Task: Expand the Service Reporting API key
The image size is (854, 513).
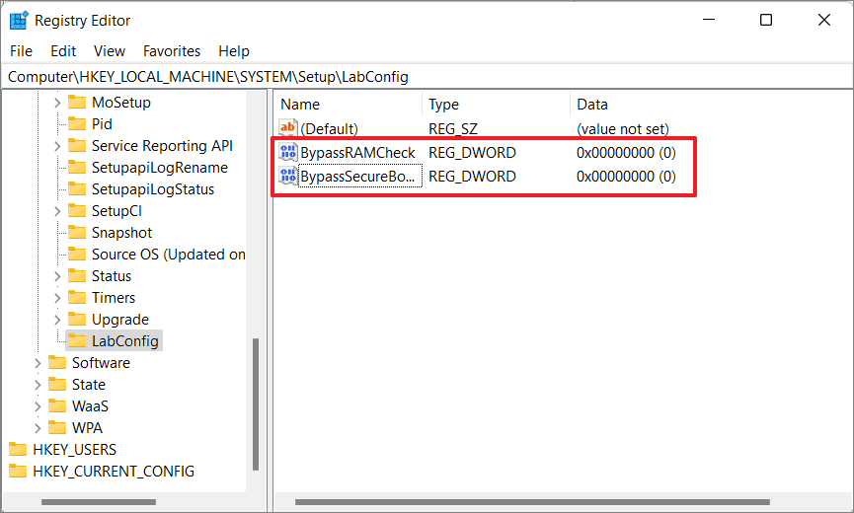Action: point(57,146)
